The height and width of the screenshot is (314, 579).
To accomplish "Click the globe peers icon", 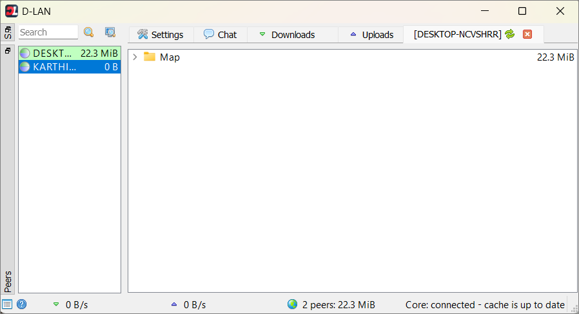I will (293, 304).
